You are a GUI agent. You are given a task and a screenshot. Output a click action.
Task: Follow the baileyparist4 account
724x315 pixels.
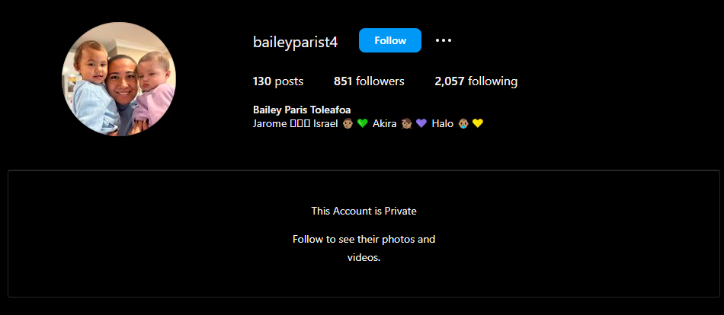[389, 40]
